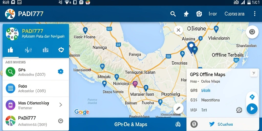Select the GPeDe & Maps bottom bar label

coord(131,124)
